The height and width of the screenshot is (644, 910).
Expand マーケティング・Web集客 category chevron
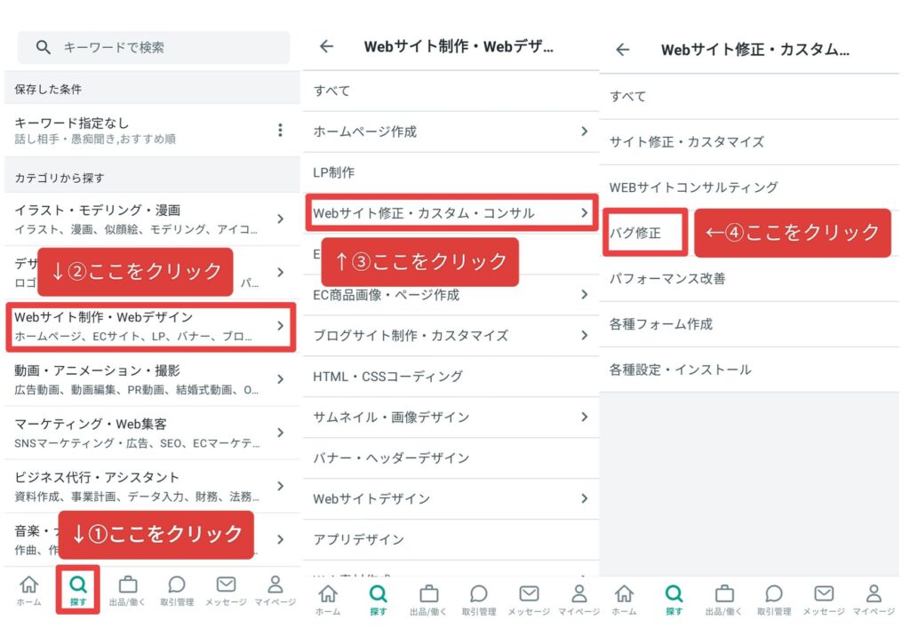280,433
